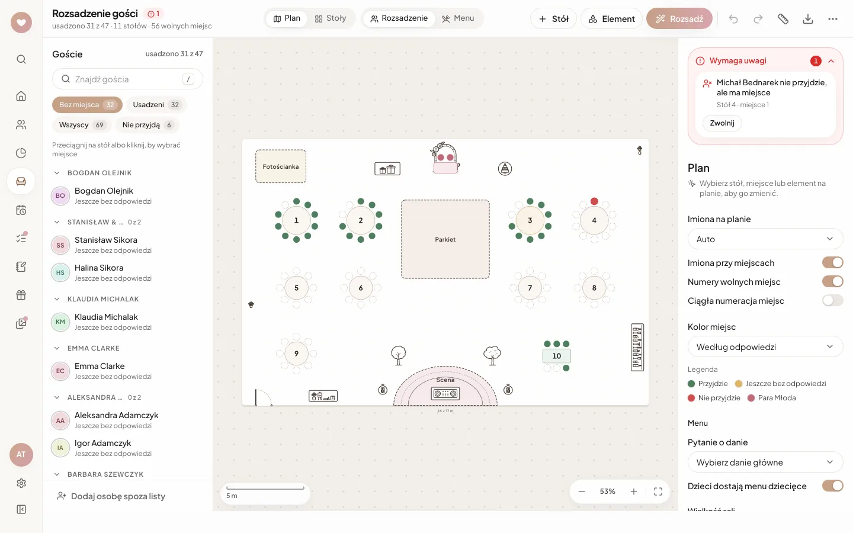Toggle Numery wolnych miejsc switch
The image size is (853, 533).
pos(833,281)
